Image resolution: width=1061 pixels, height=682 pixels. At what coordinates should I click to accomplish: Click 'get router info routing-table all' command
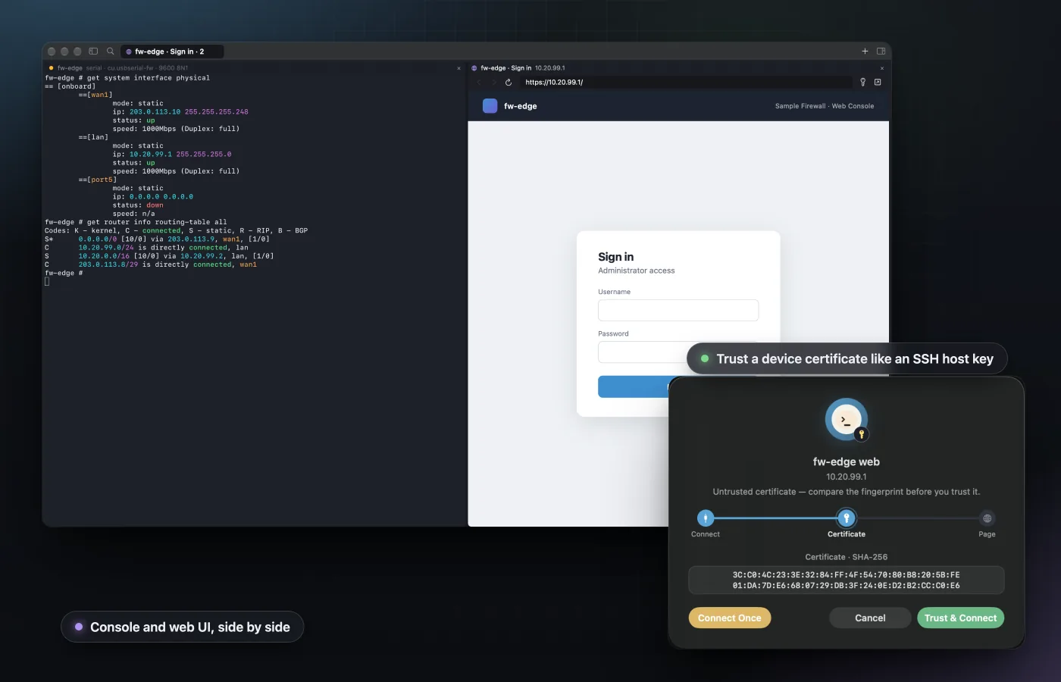click(x=157, y=222)
